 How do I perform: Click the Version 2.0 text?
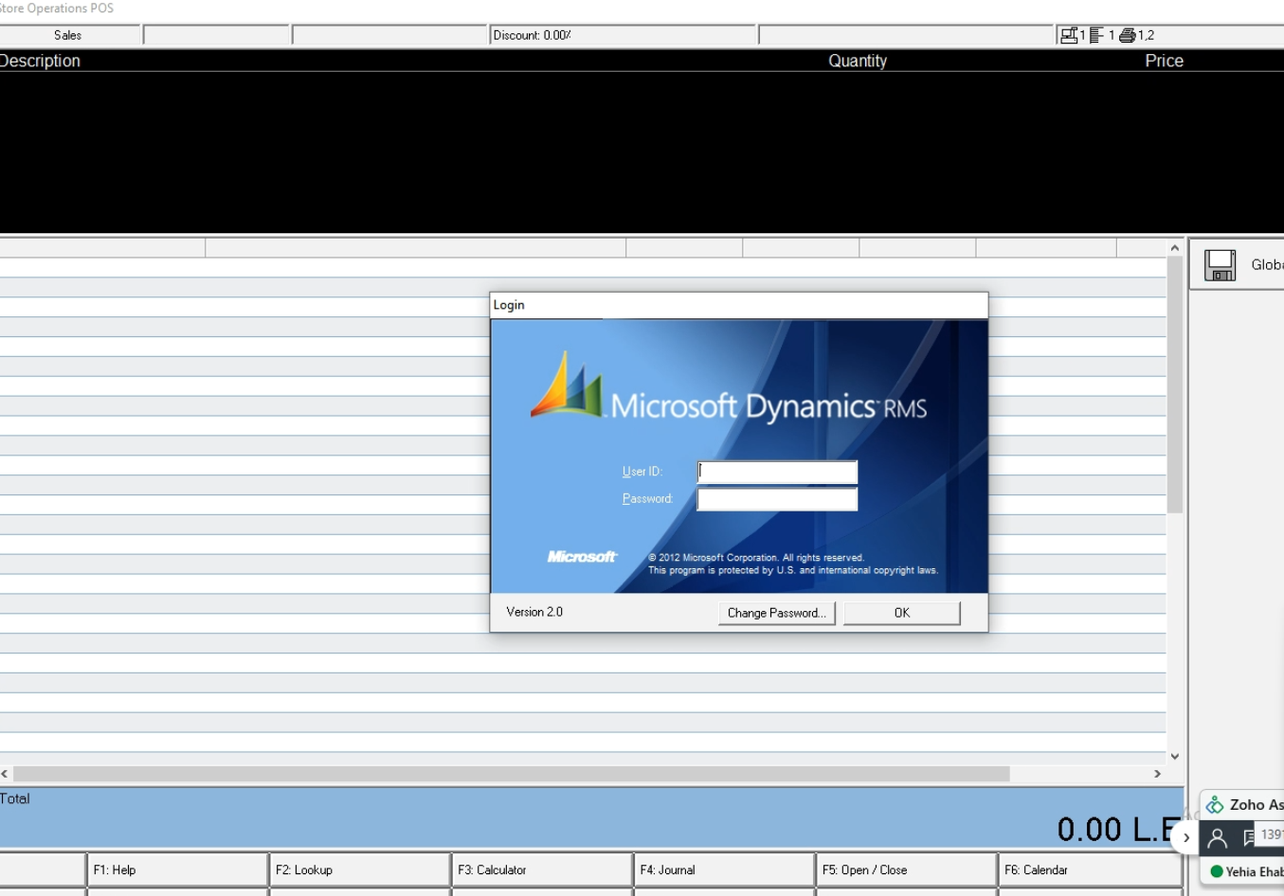coord(534,612)
